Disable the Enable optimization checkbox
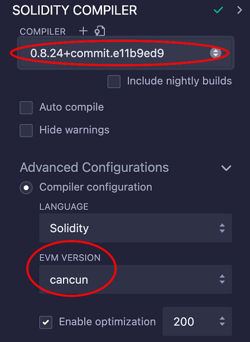Viewport: 250px width, 342px height. (46, 322)
